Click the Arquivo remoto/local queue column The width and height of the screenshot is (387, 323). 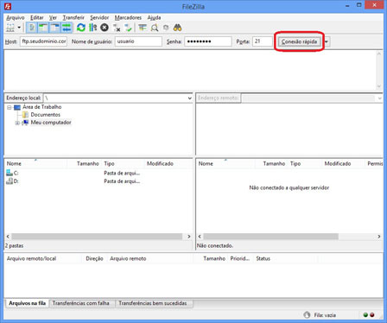point(44,258)
